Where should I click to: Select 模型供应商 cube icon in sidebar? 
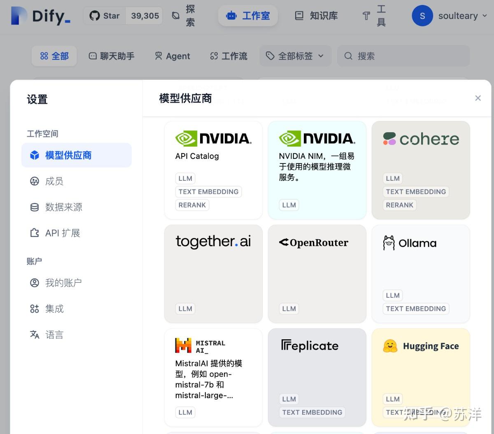35,155
